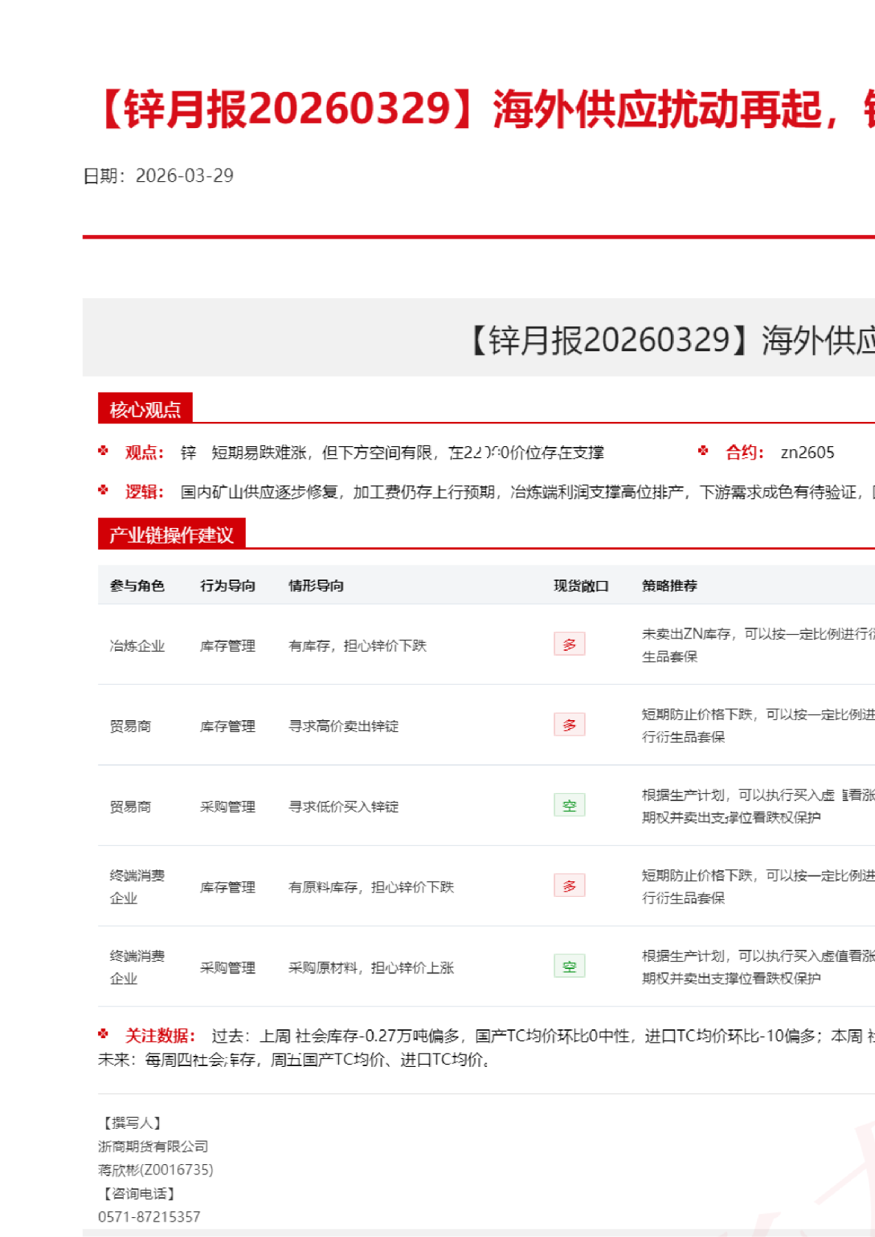The width and height of the screenshot is (875, 1237).
Task: Click the red bullet icon beside 合约
Action: tap(703, 451)
